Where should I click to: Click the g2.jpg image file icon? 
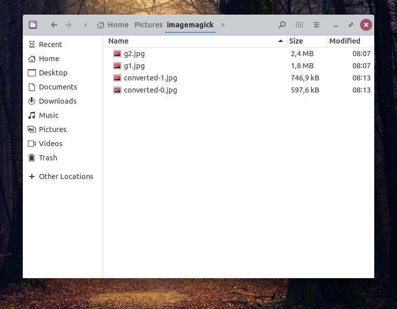tap(117, 54)
